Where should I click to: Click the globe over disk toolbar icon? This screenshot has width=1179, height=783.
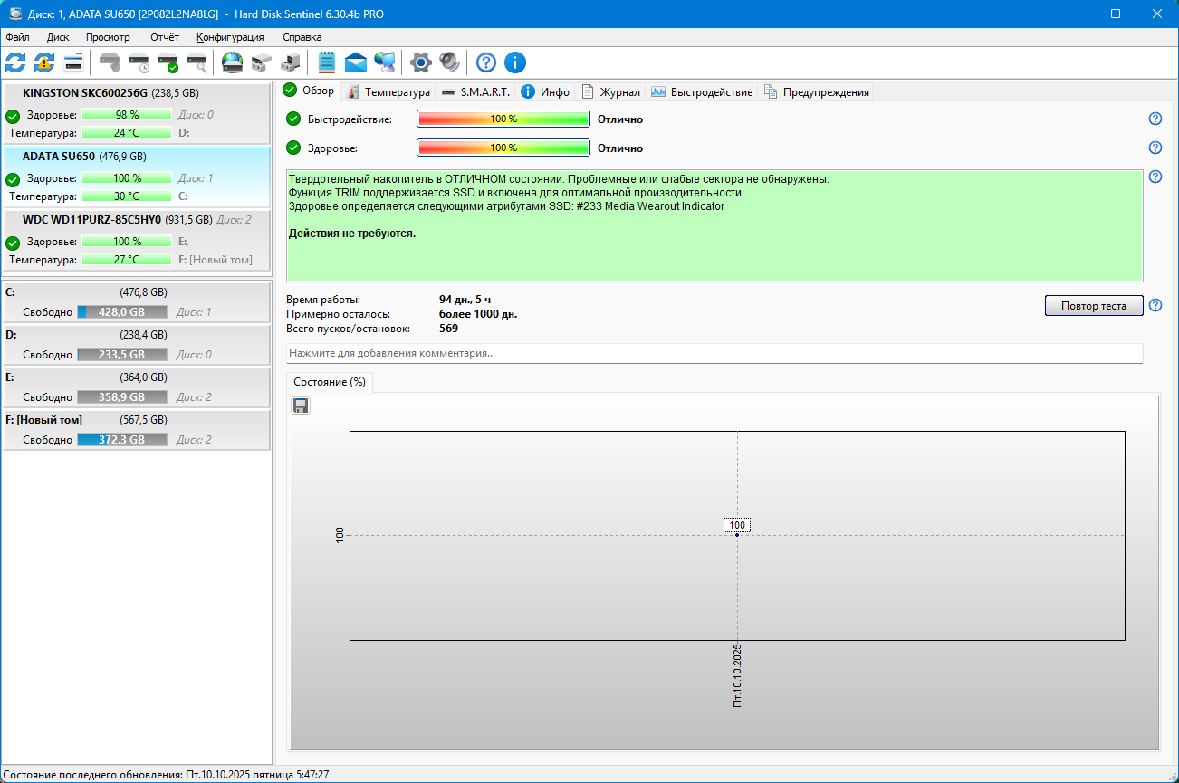click(233, 62)
